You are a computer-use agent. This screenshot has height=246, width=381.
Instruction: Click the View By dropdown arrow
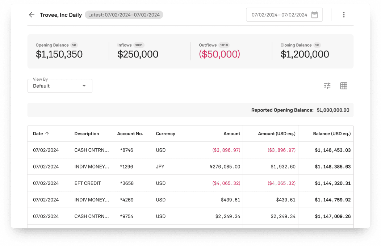point(84,86)
